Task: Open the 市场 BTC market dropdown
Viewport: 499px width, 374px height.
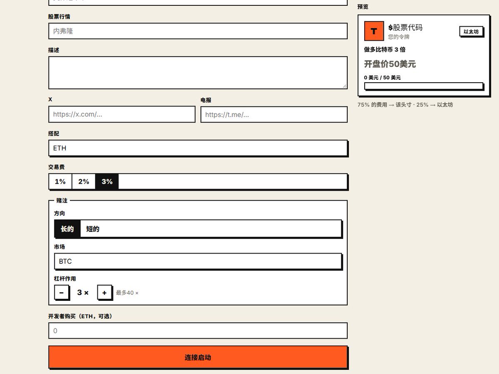Action: (198, 261)
